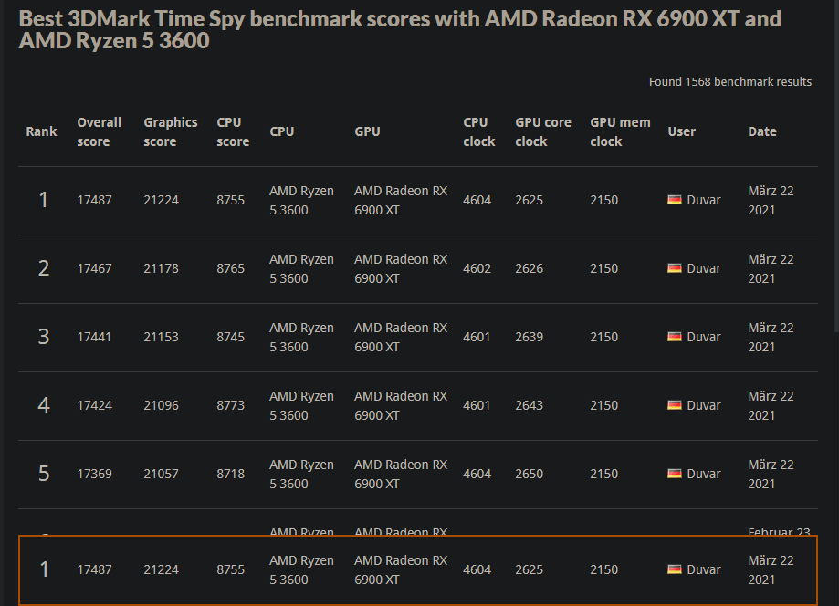This screenshot has height=606, width=839.
Task: Click rank number 4
Action: 44,405
